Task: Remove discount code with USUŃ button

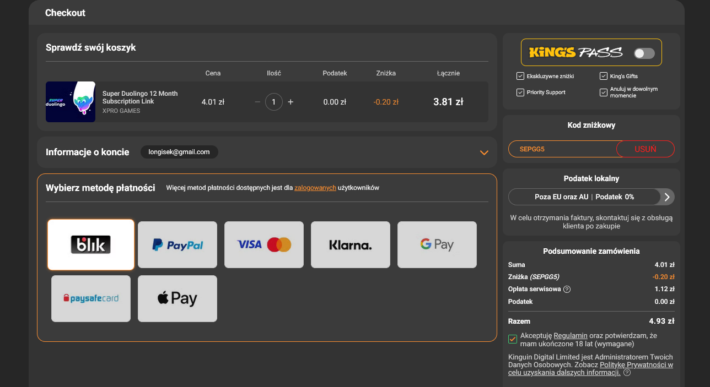Action: coord(646,149)
